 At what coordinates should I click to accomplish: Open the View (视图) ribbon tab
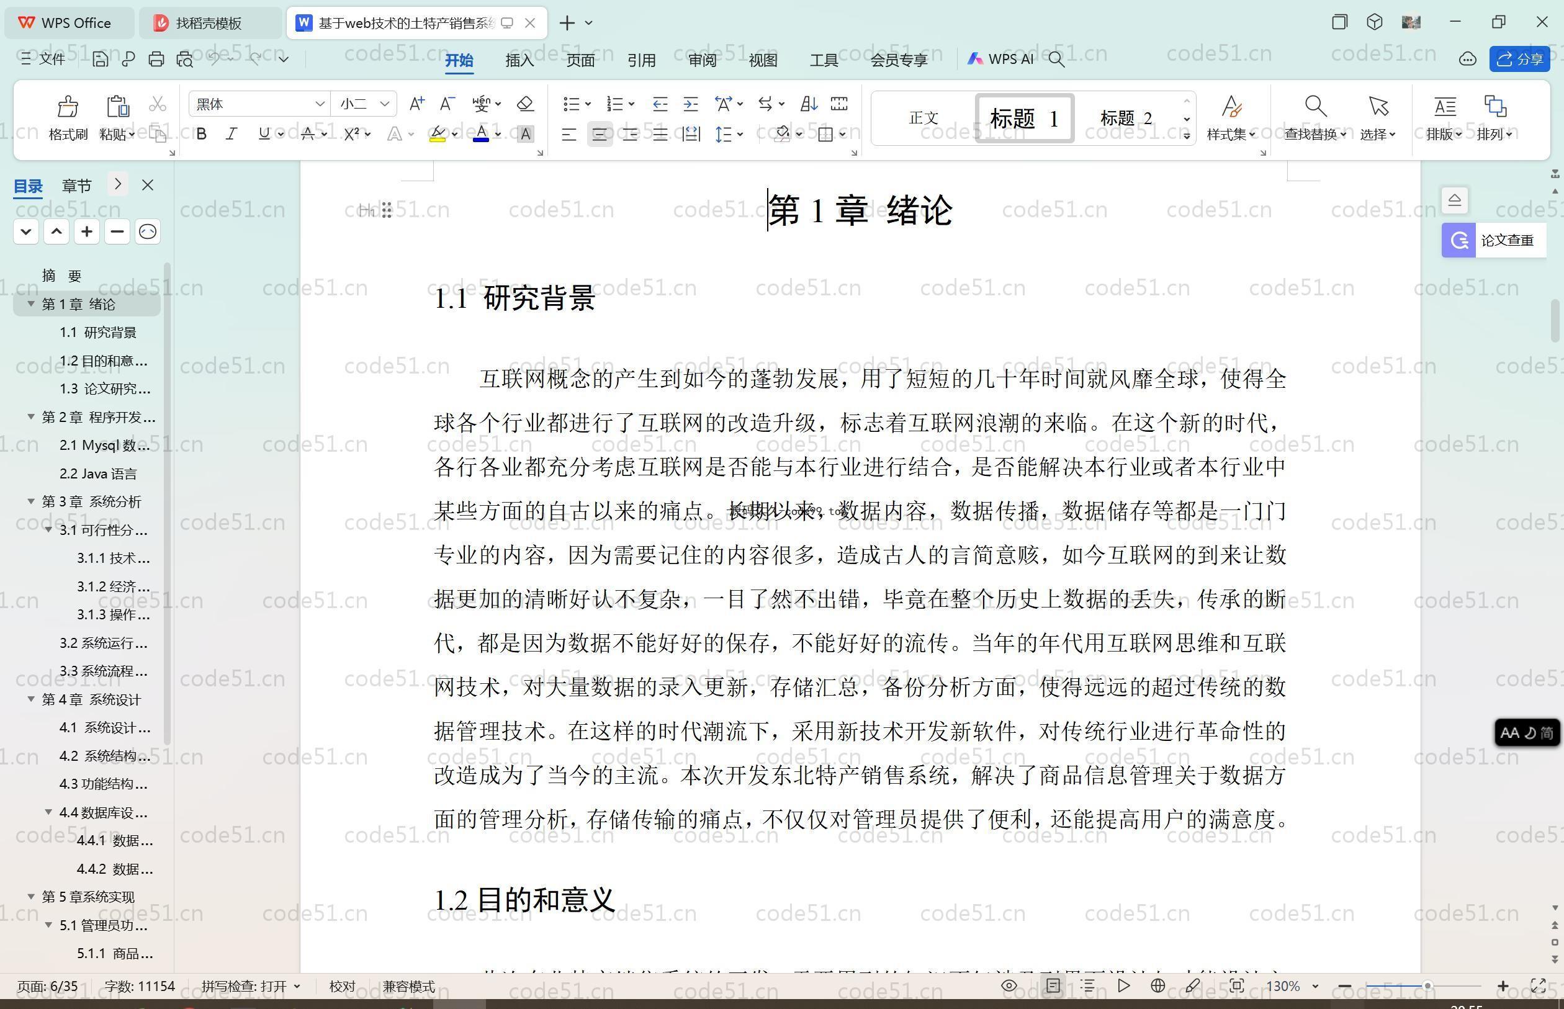[763, 60]
